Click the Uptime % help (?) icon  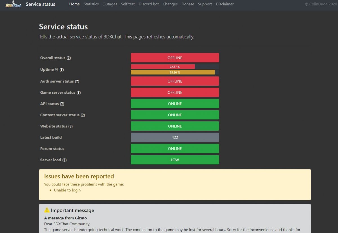coord(62,70)
